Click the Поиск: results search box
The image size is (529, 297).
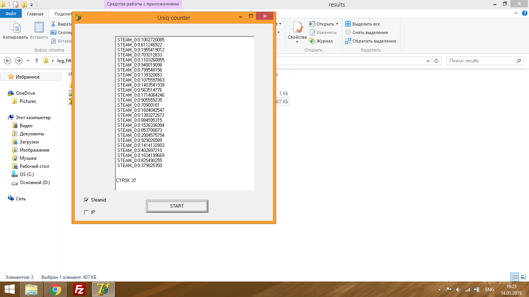[485, 61]
